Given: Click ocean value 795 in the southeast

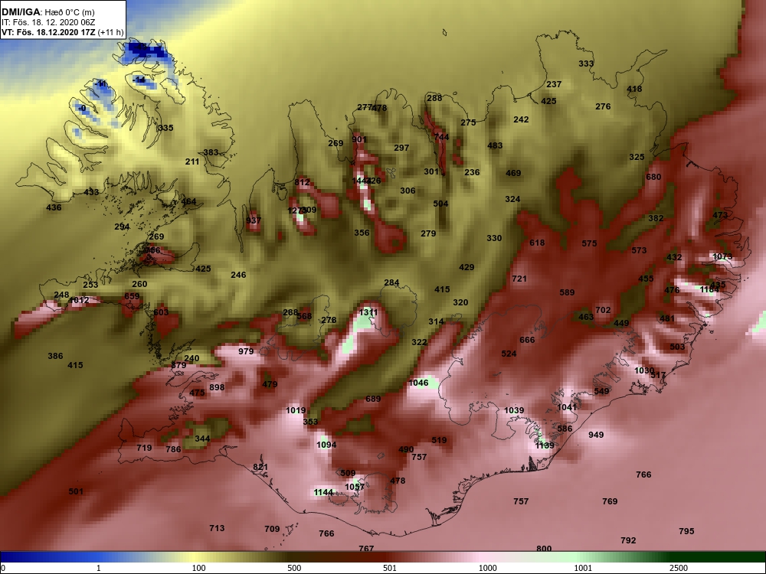Looking at the screenshot, I should point(686,531).
